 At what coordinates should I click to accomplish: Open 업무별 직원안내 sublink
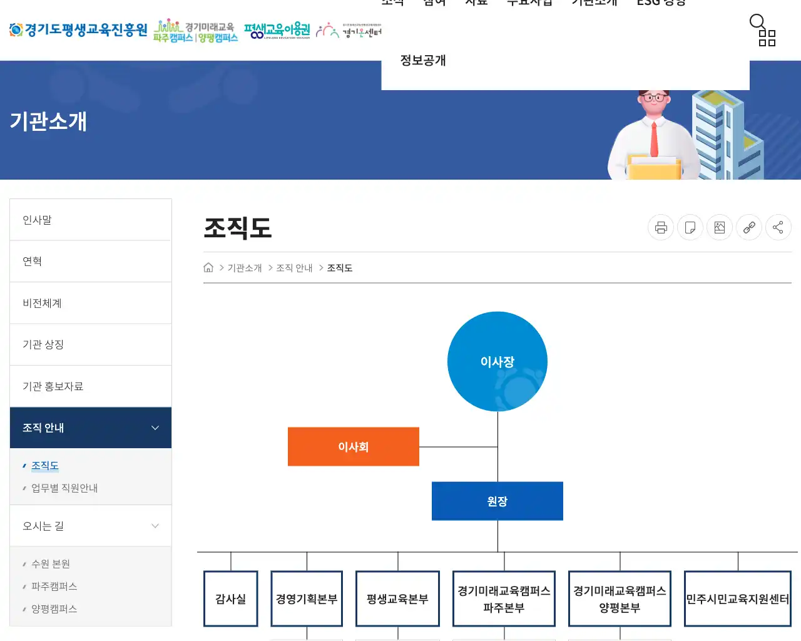(x=64, y=488)
